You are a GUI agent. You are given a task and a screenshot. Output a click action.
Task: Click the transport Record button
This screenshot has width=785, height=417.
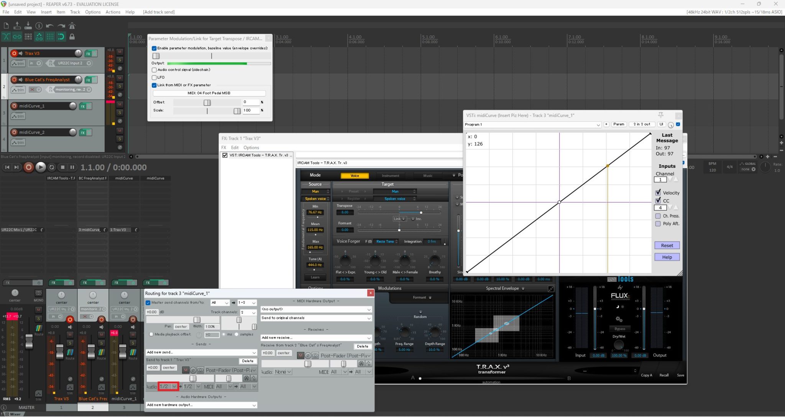28,167
